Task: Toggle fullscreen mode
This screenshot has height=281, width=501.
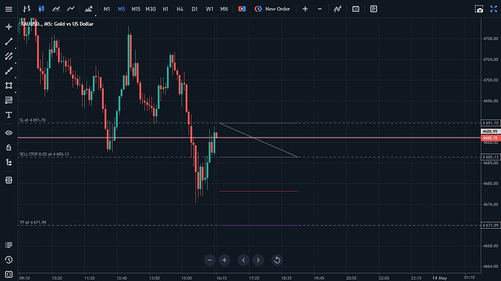Action: 494,9
